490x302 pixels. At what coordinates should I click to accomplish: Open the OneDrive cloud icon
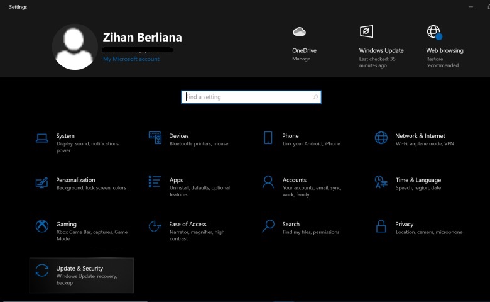300,31
